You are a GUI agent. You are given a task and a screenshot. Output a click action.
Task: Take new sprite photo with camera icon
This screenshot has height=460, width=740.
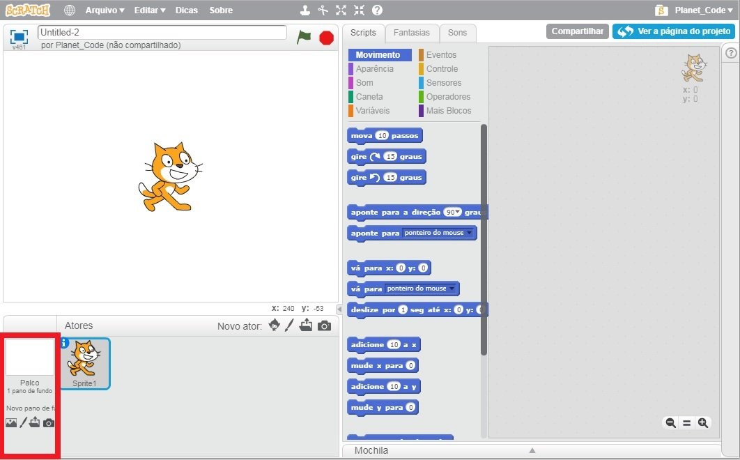(324, 325)
